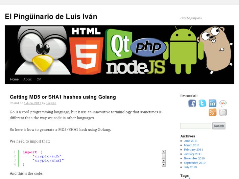Open the September 2010 archive
Screen dimensions: 239x179
click(195, 163)
